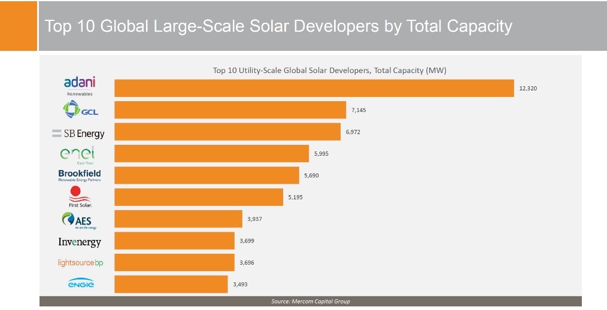
Task: Click the 7,145 value label
Action: pos(359,110)
